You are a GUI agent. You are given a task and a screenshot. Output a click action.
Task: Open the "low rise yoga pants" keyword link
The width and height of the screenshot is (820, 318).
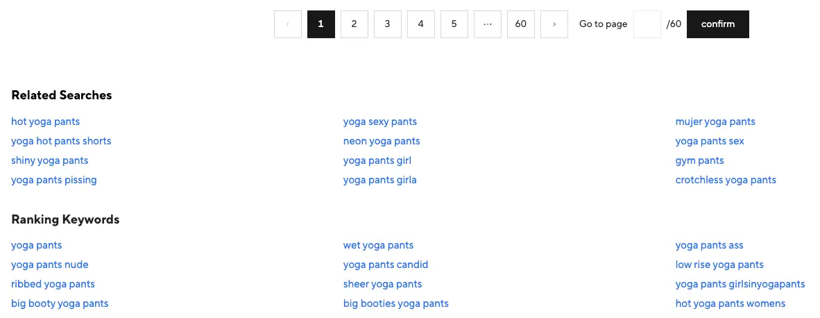click(719, 265)
